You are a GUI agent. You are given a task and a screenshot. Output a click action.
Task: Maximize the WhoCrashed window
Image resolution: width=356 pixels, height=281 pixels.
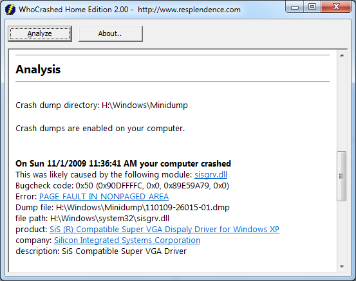(312, 7)
